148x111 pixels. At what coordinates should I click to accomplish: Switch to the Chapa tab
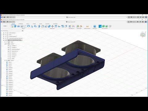pos(40,24)
